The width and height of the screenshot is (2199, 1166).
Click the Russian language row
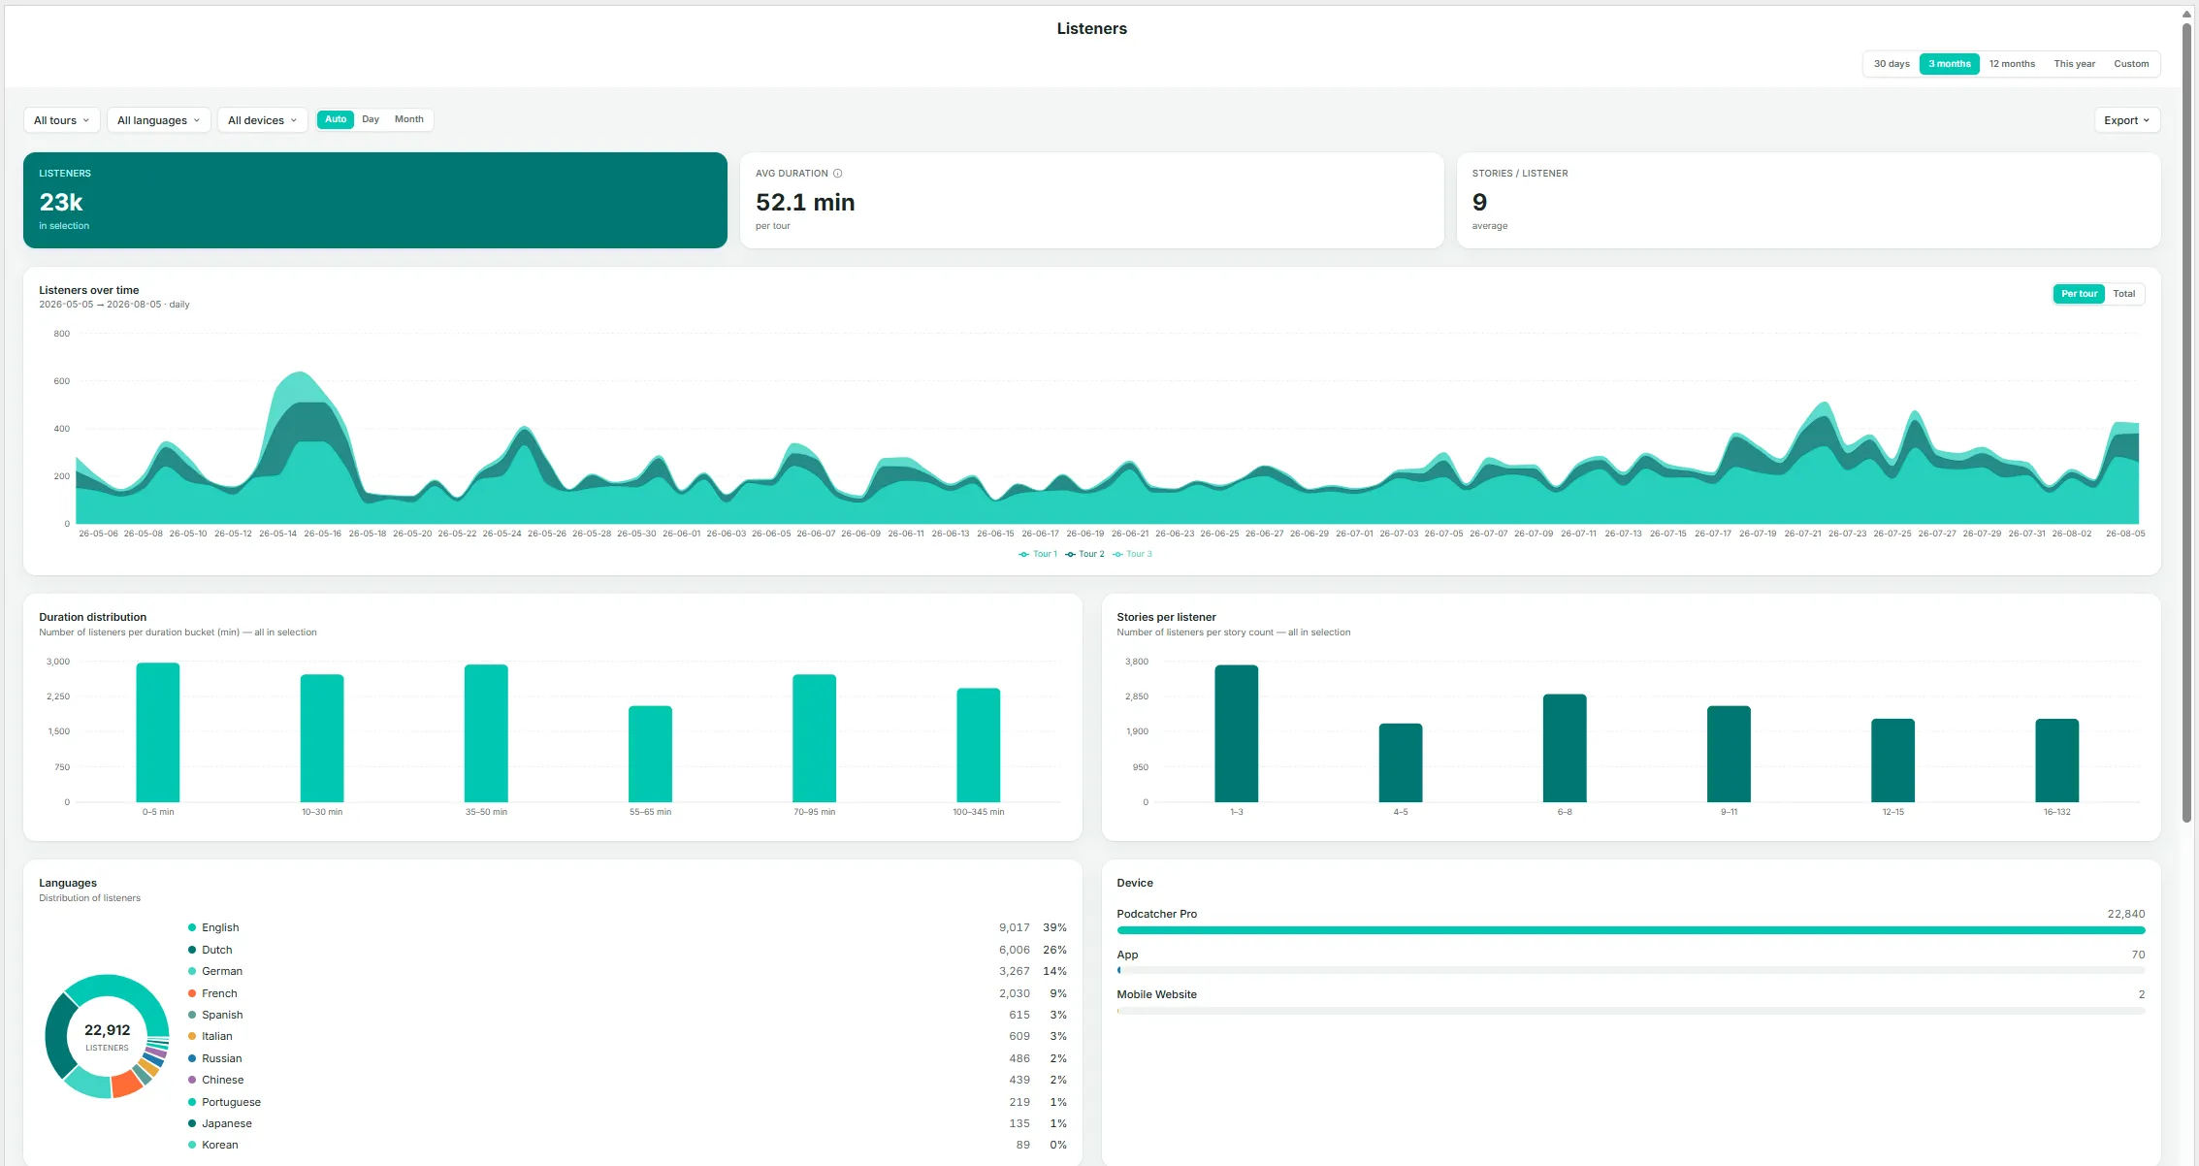click(627, 1058)
